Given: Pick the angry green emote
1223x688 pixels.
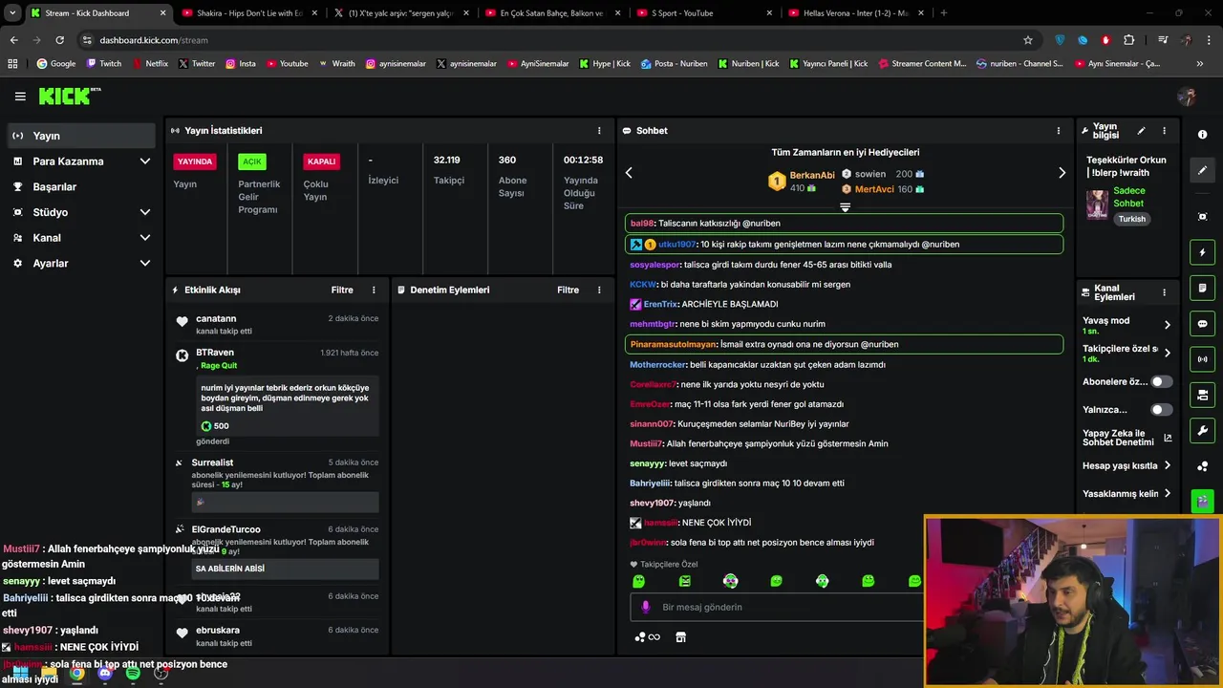Looking at the screenshot, I should coord(684,581).
